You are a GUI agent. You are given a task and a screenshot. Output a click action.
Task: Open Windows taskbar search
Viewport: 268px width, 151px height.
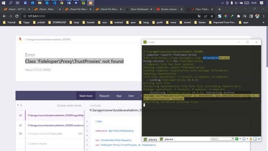pos(10,3)
